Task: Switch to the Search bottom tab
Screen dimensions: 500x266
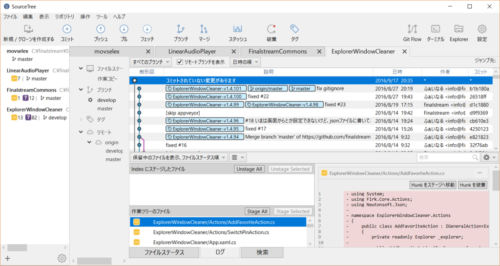Action: click(262, 252)
